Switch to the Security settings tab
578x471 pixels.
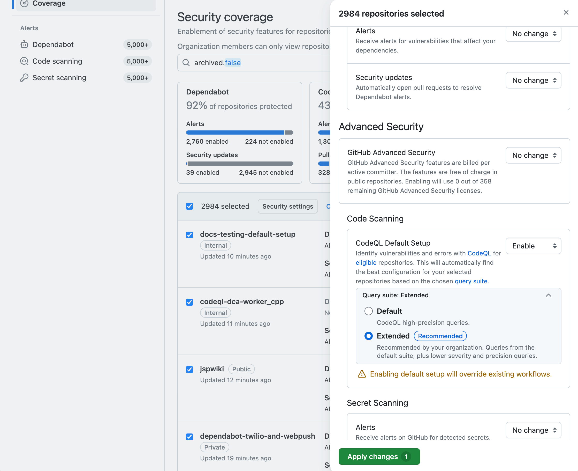[287, 206]
